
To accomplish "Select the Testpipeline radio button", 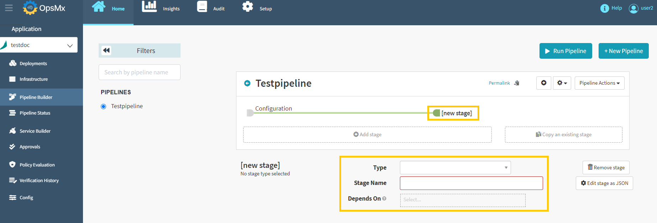I will click(104, 106).
